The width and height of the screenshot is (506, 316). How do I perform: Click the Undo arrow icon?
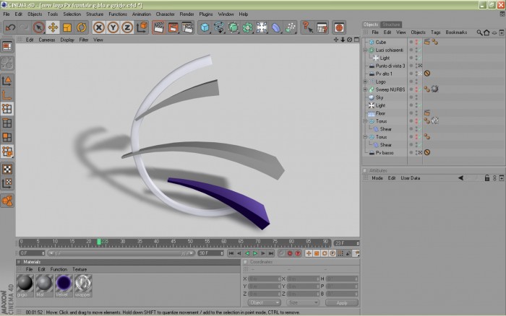(x=10, y=27)
